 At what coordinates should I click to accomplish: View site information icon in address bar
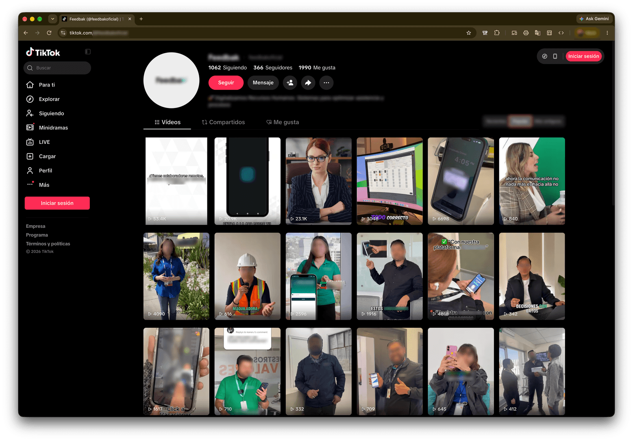63,33
